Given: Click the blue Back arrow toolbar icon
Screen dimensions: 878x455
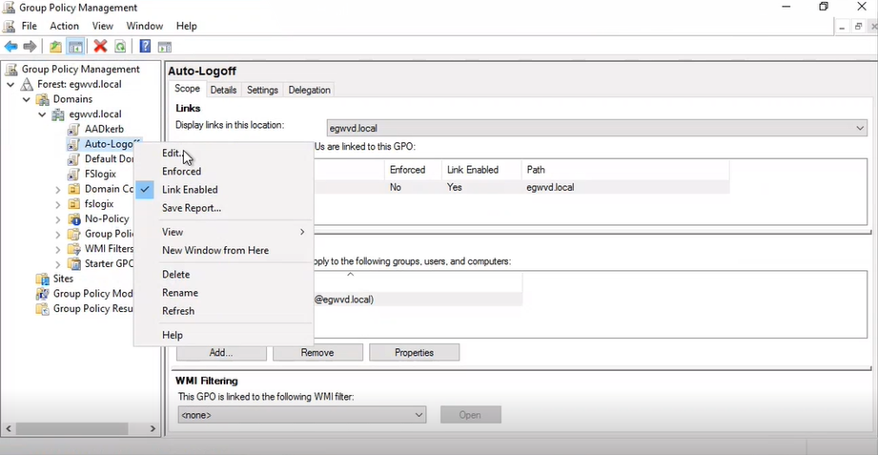Looking at the screenshot, I should click(x=10, y=47).
